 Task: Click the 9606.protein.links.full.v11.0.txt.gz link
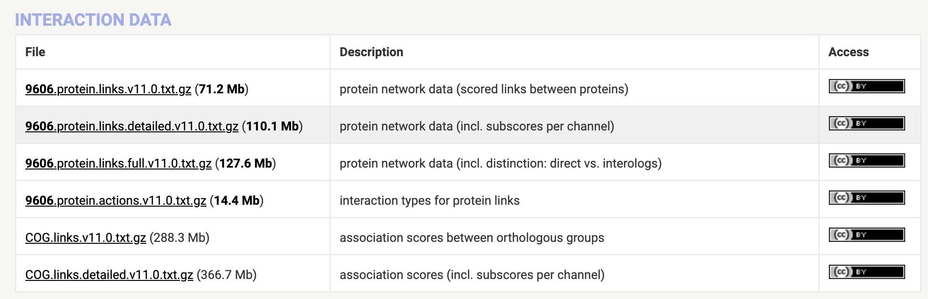click(118, 163)
